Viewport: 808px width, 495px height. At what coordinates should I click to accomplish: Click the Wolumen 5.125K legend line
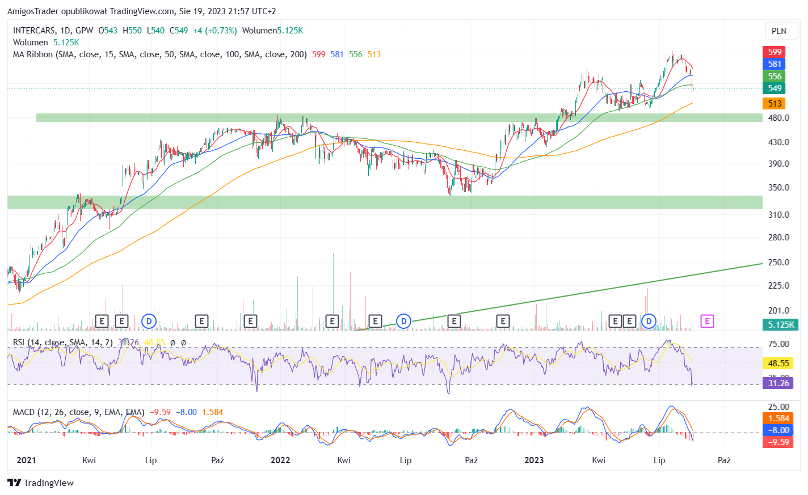pos(46,43)
